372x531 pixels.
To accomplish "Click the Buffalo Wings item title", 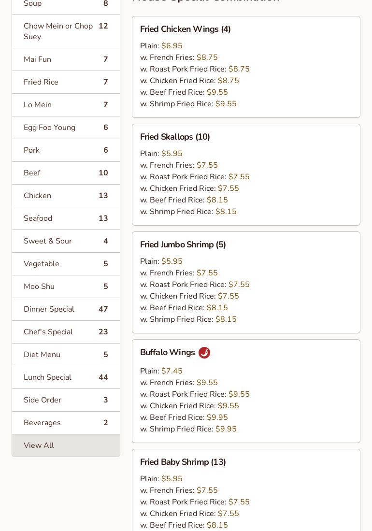I will [x=167, y=353].
